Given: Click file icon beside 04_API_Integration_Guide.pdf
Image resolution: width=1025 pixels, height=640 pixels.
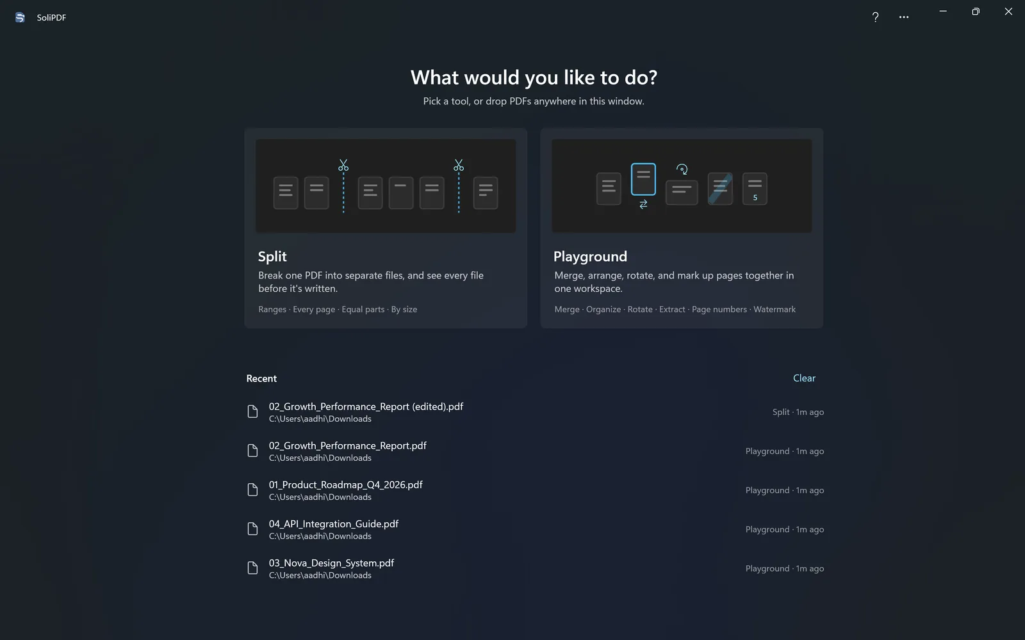Looking at the screenshot, I should (253, 529).
